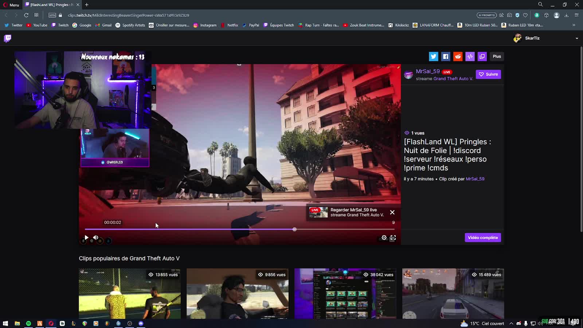Open the Plus share options
Screen dimensions: 583x328
pyautogui.click(x=497, y=56)
